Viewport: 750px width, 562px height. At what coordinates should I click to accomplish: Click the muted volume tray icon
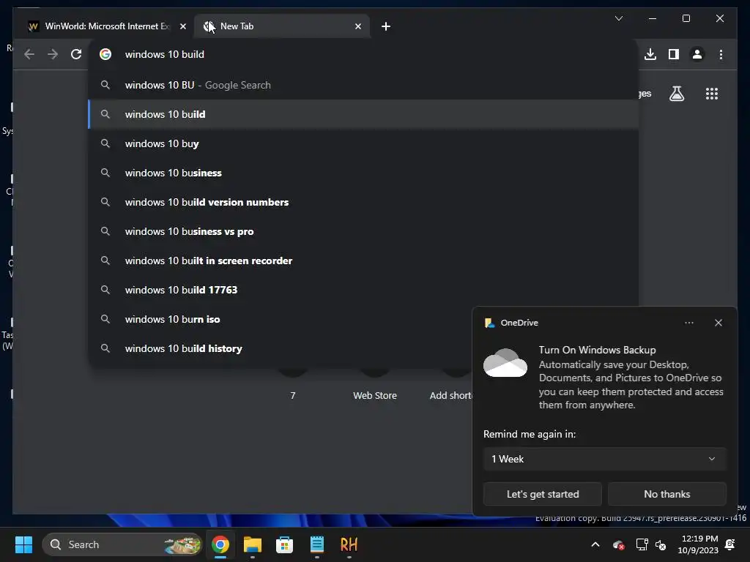pos(661,544)
